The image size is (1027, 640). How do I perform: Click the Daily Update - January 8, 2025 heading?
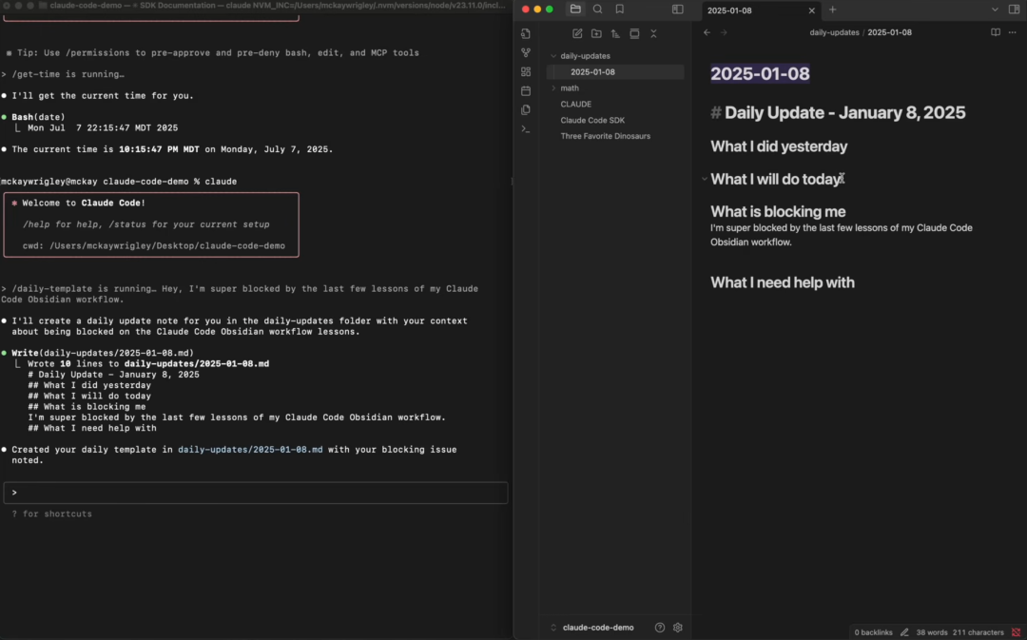844,112
